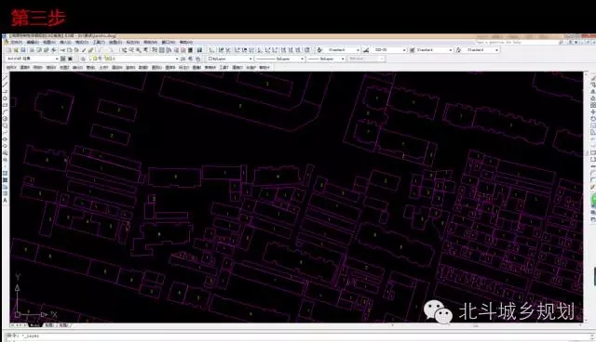Image resolution: width=596 pixels, height=342 pixels.
Task: Click the Table Style icon
Action: point(412,50)
